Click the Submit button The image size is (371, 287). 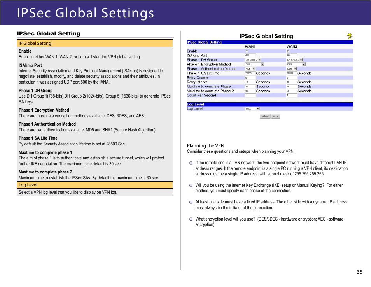265,116
